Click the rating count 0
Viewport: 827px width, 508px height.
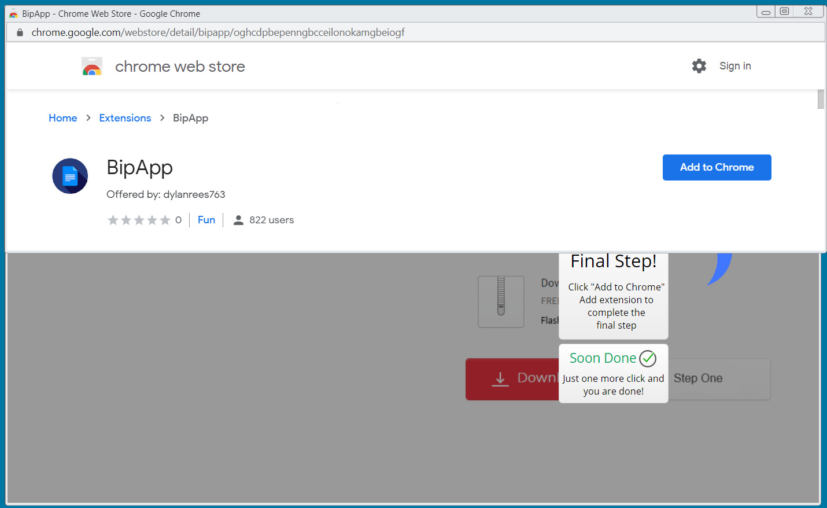(178, 220)
